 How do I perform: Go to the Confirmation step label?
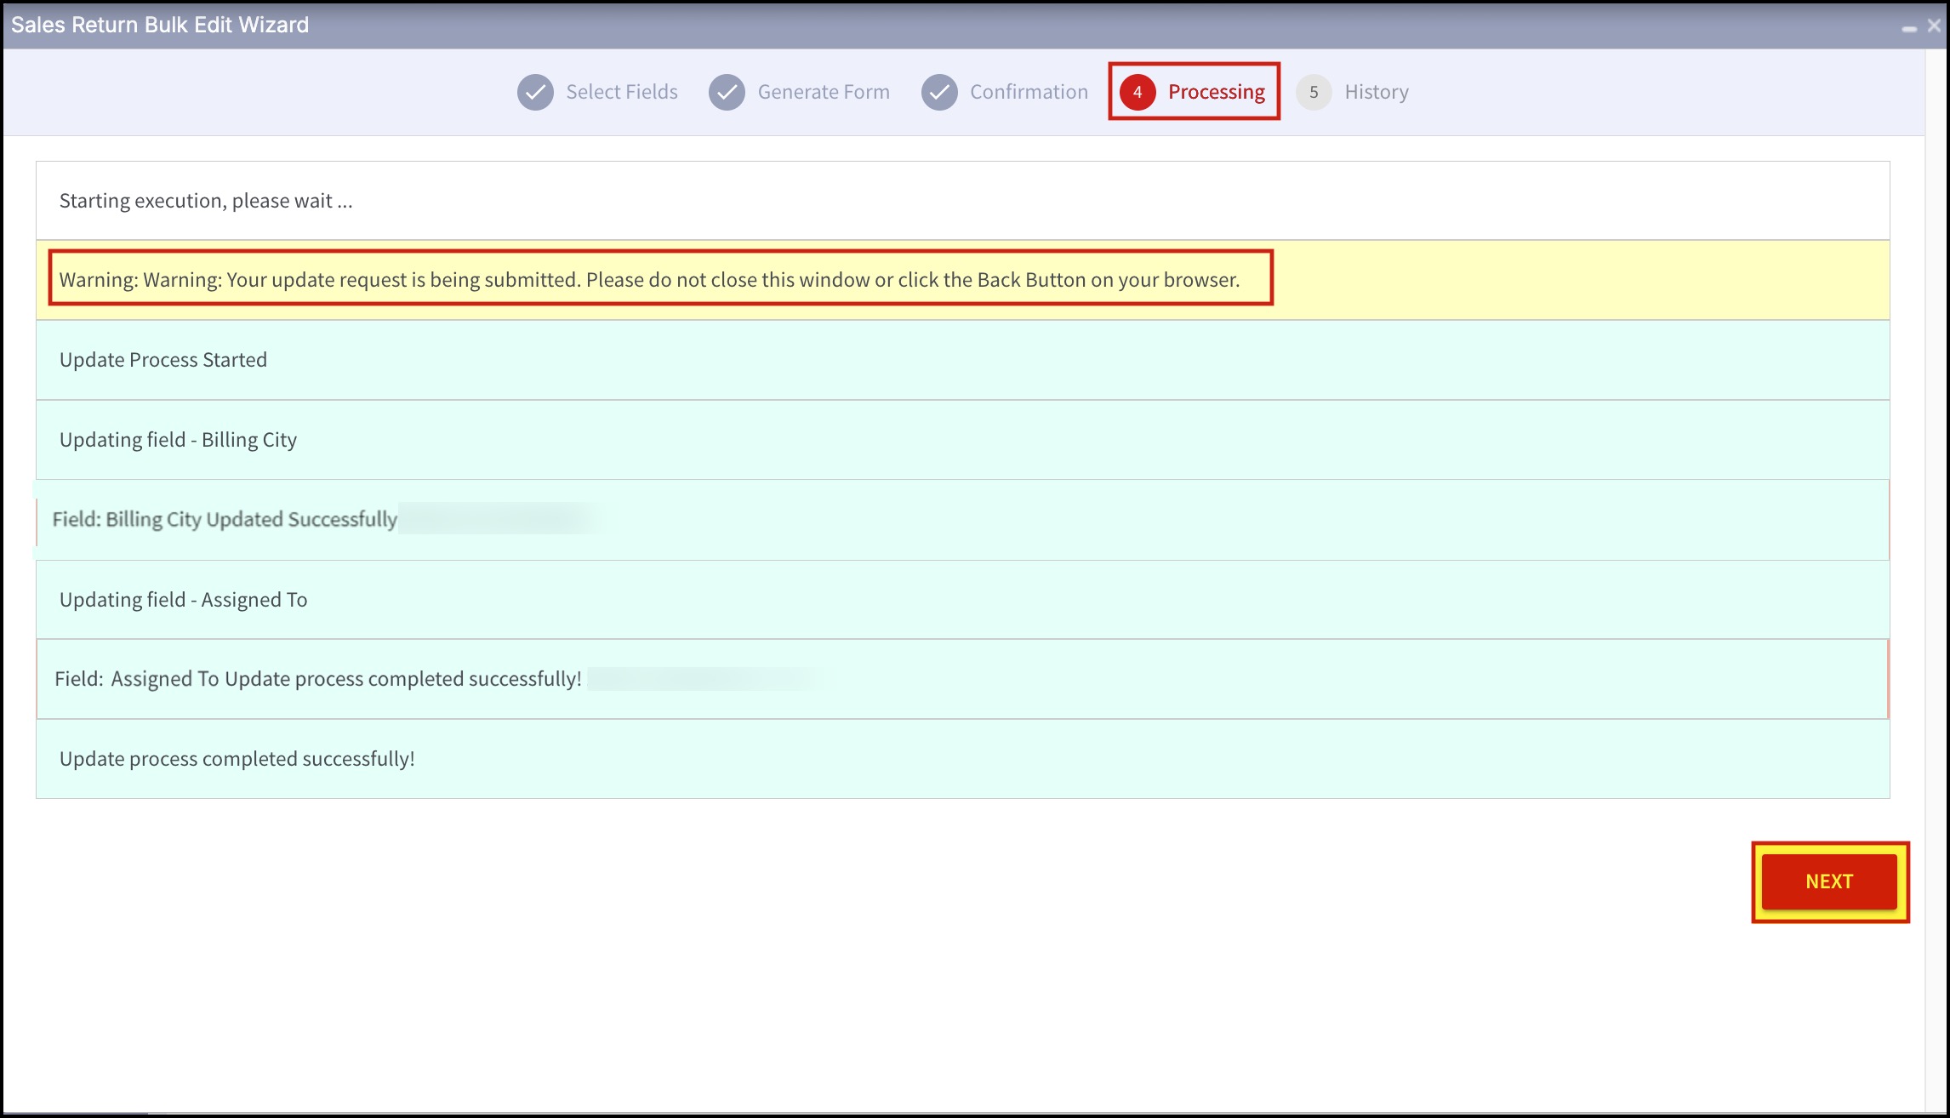(1029, 92)
